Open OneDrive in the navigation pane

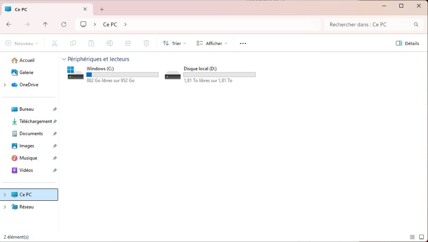[29, 85]
